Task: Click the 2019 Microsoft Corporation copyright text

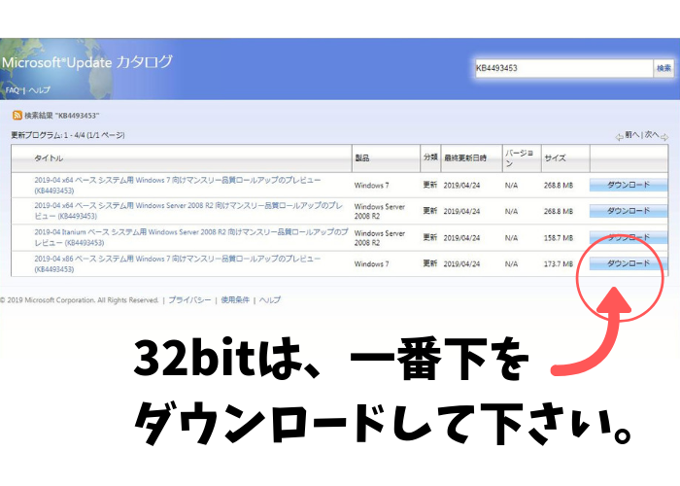Action: [x=80, y=299]
